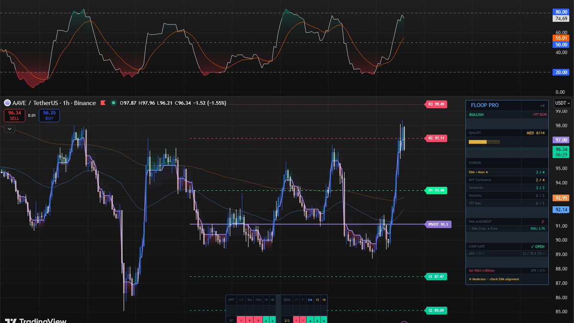Viewport: 574px width, 323px height.
Task: Click the Vol HIGH (100%ile) label
Action: [483, 270]
